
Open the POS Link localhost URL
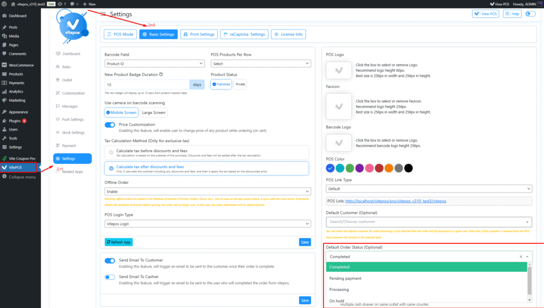(x=395, y=201)
